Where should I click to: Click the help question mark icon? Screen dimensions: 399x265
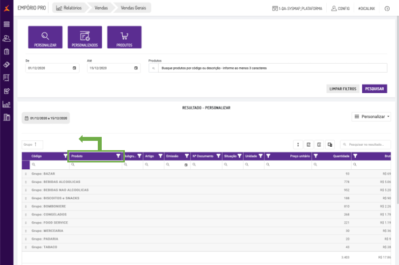(x=387, y=8)
